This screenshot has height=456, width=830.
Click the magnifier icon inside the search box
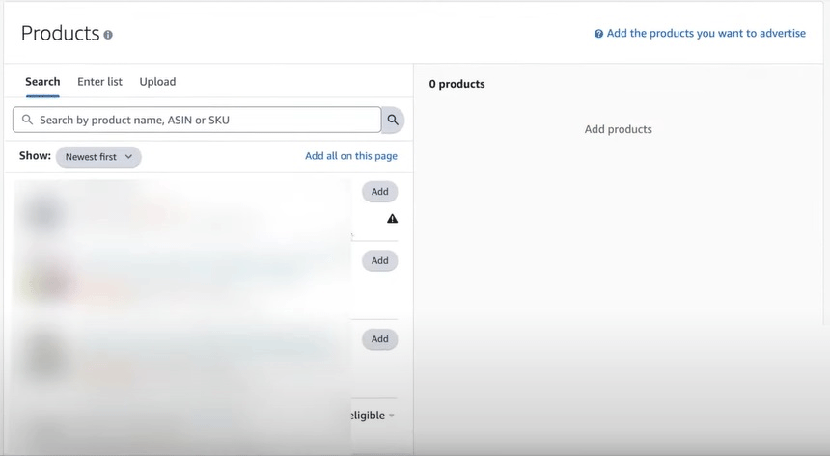27,120
